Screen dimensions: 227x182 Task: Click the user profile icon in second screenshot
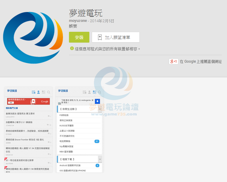point(89,92)
